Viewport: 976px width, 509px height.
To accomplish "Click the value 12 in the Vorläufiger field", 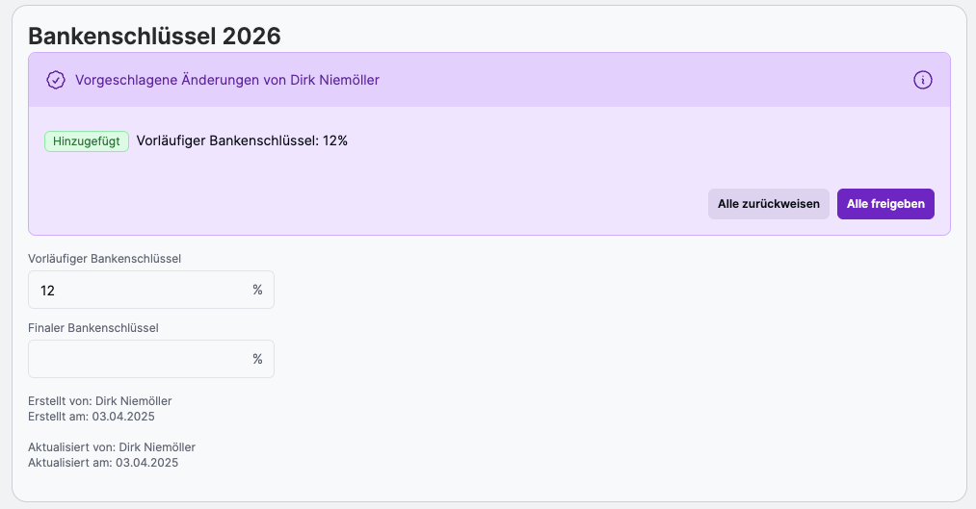I will tap(47, 290).
